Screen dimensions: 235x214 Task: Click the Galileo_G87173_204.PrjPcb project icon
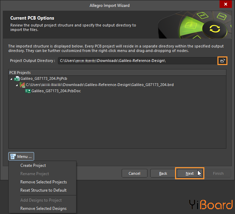pyautogui.click(x=17, y=78)
